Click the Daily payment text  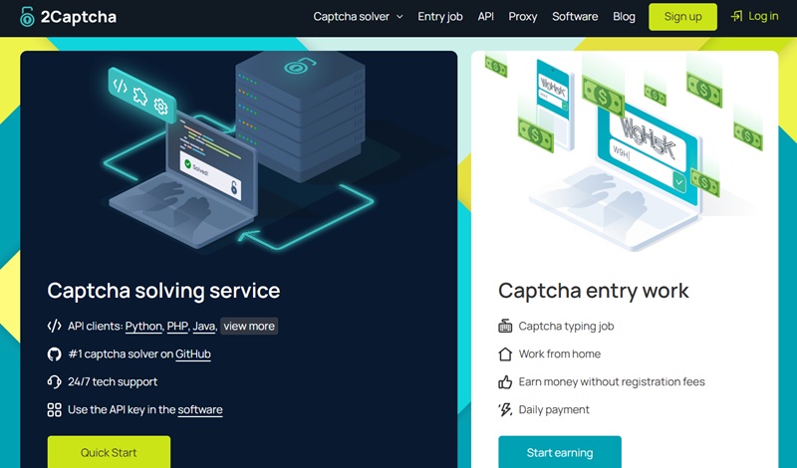tap(554, 410)
